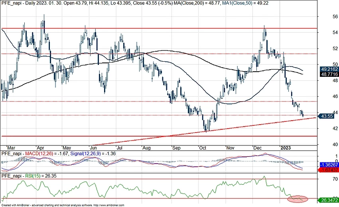Click the red oval marking oversold RSI
Image resolution: width=339 pixels, height=207 pixels.
(x=298, y=199)
